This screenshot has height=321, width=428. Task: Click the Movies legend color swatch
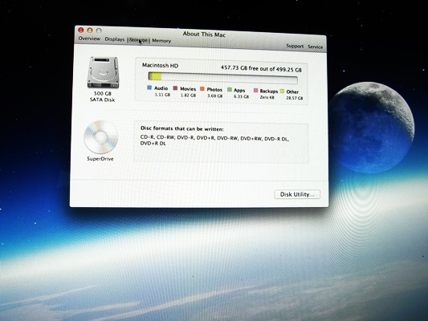(x=176, y=88)
